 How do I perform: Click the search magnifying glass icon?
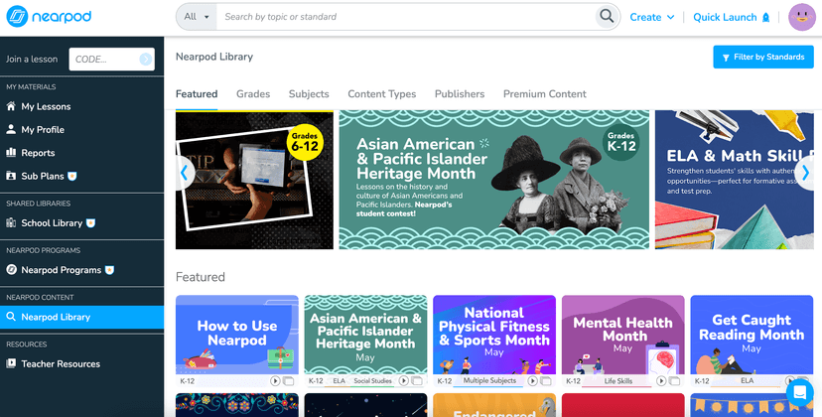click(607, 17)
